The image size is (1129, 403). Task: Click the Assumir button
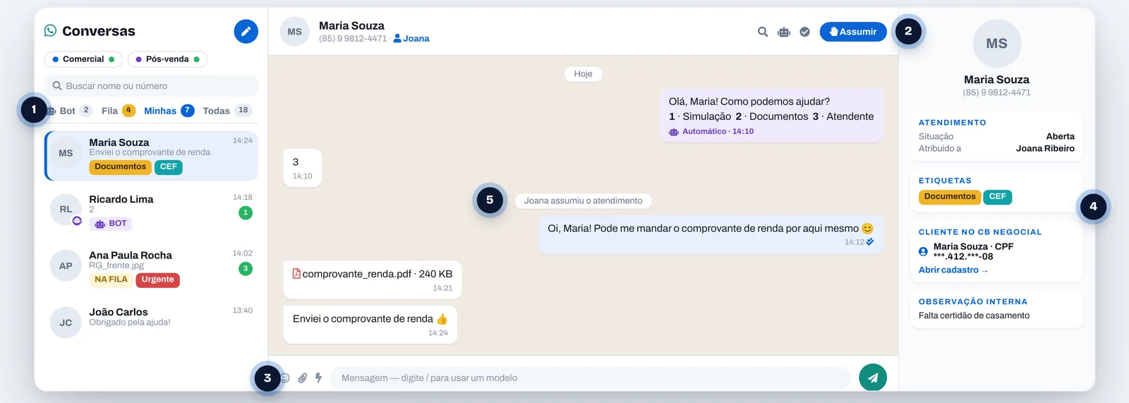click(x=853, y=32)
